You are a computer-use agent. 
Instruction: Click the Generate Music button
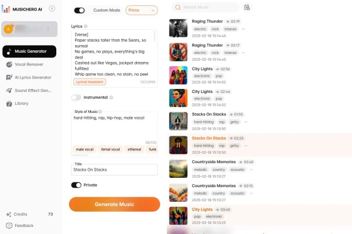click(114, 204)
